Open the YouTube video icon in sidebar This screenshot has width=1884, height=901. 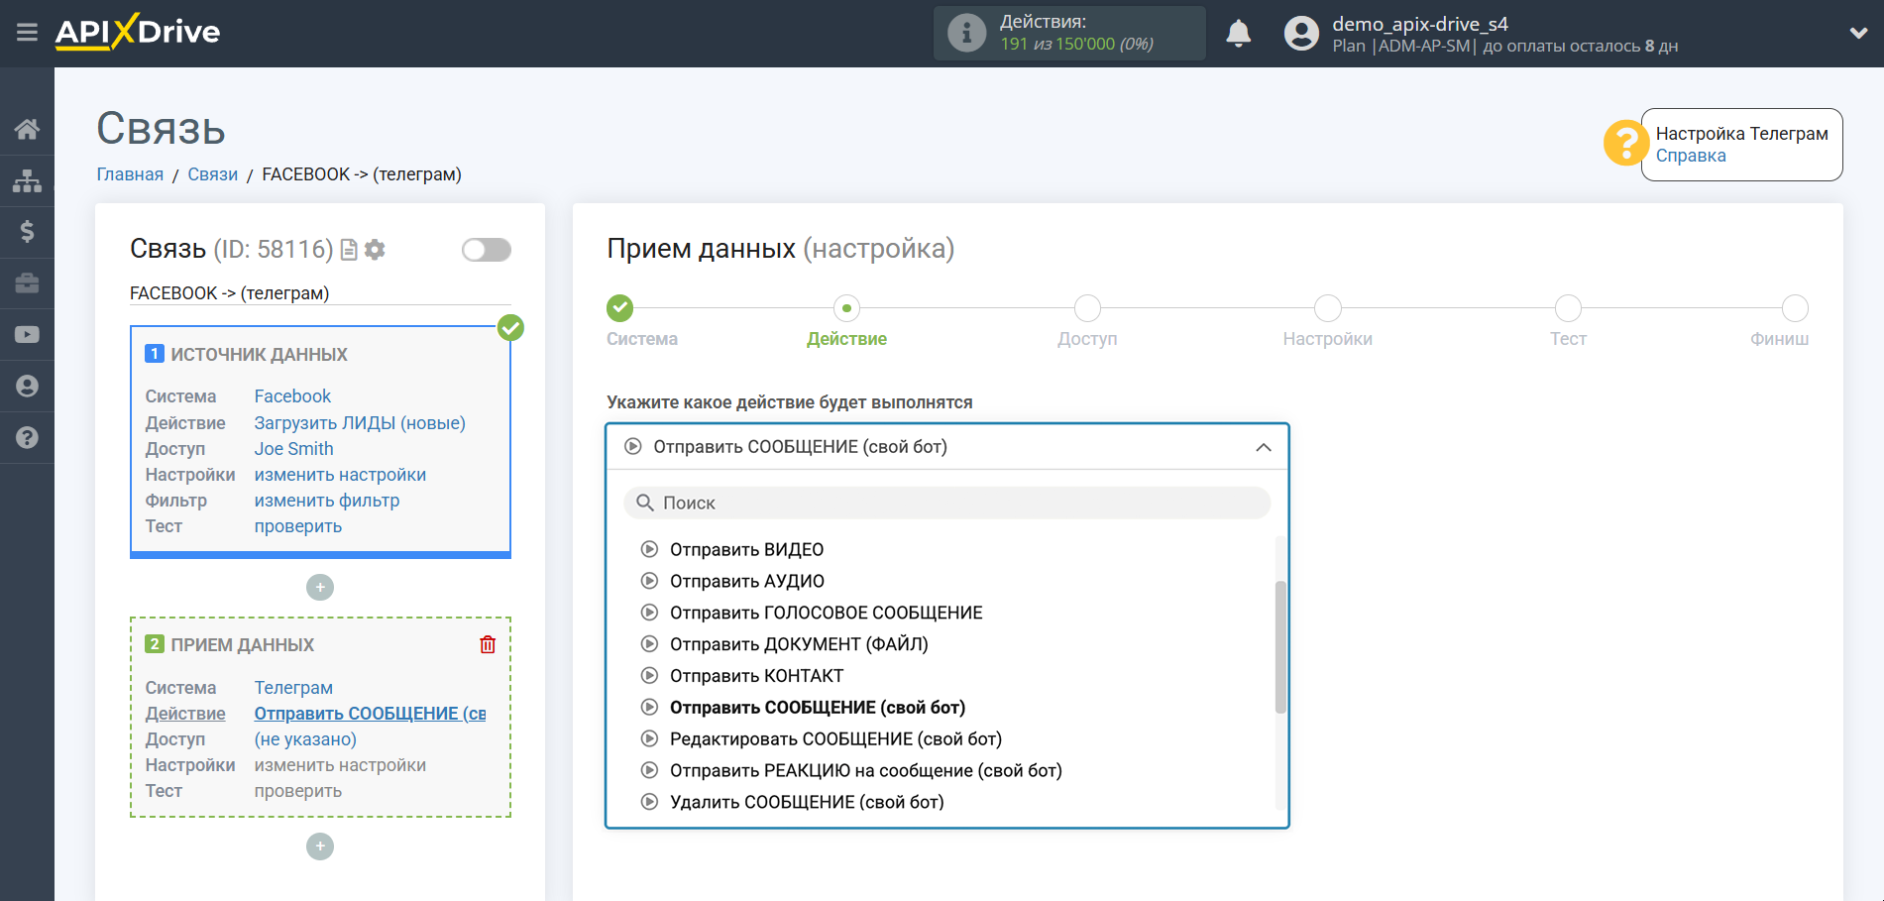click(x=27, y=335)
